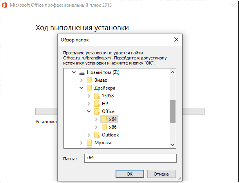This screenshot has width=239, height=183.
Task: Expand the Outlook folder
Action: pyautogui.click(x=89, y=135)
